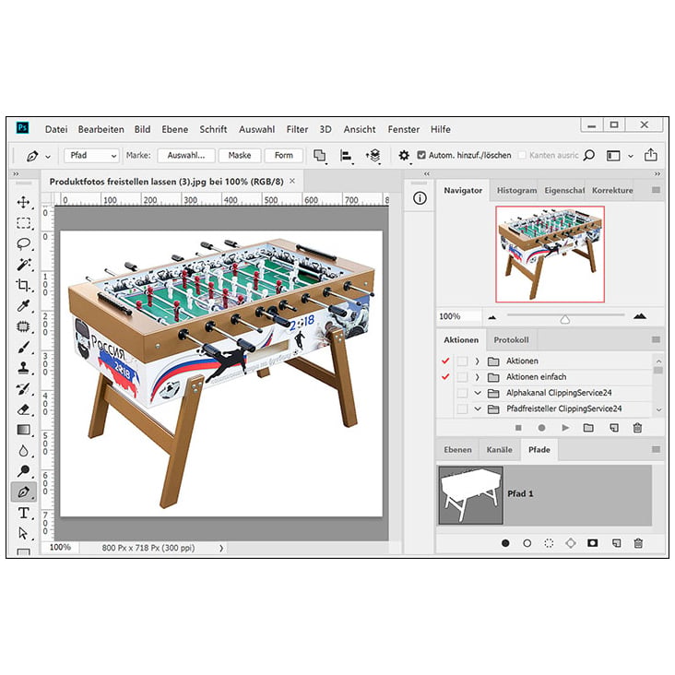Select the History Brush tool

23,388
